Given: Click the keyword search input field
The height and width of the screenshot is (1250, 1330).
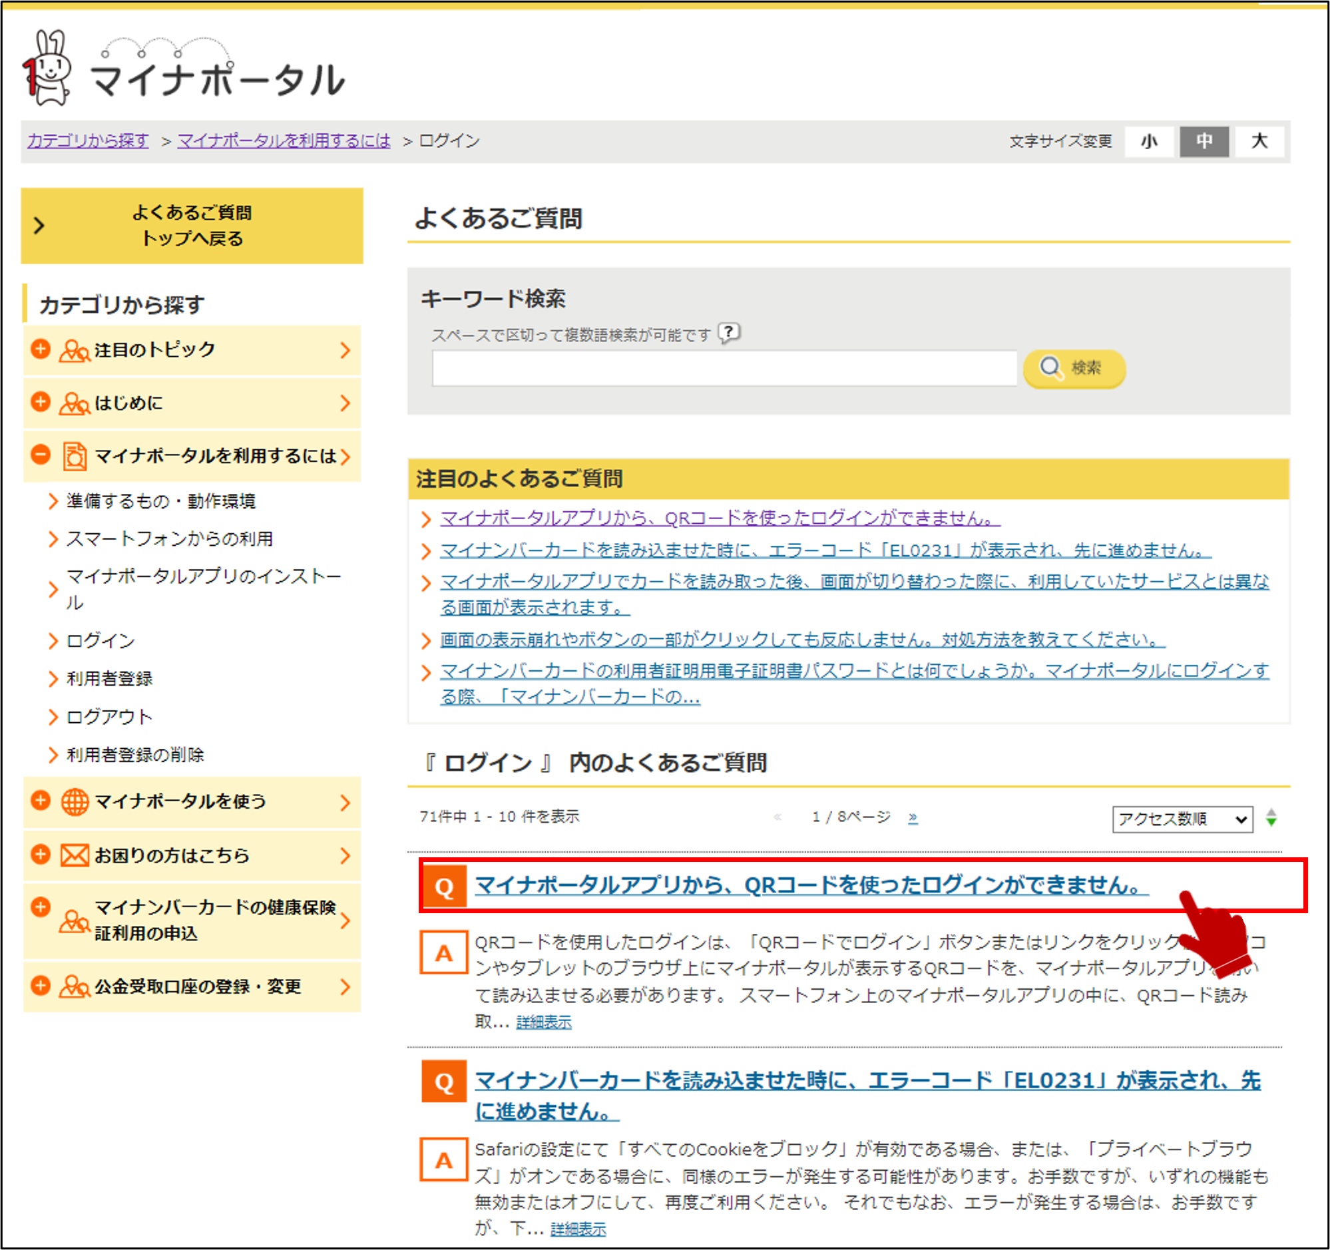Looking at the screenshot, I should point(724,368).
